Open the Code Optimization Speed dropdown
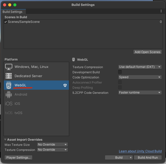Viewport: 166px width, 164px height. (140, 77)
